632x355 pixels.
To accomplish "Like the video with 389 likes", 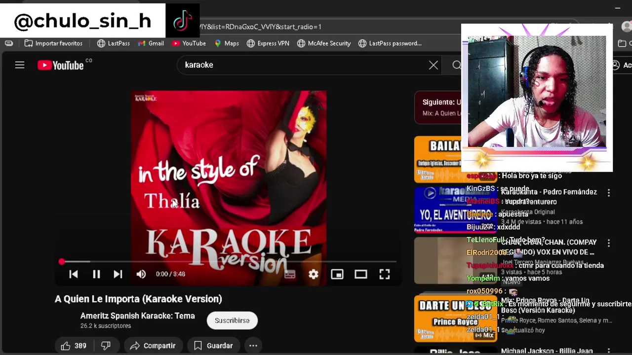I will [74, 346].
